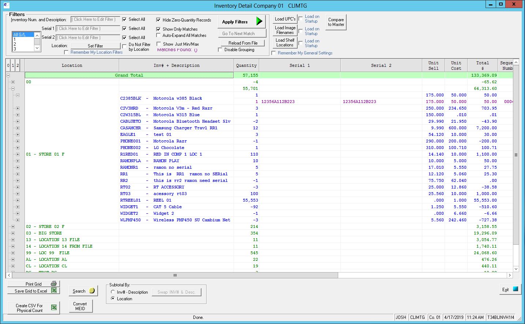Click the Inv# + Description column header
525x324 pixels.
coord(177,65)
